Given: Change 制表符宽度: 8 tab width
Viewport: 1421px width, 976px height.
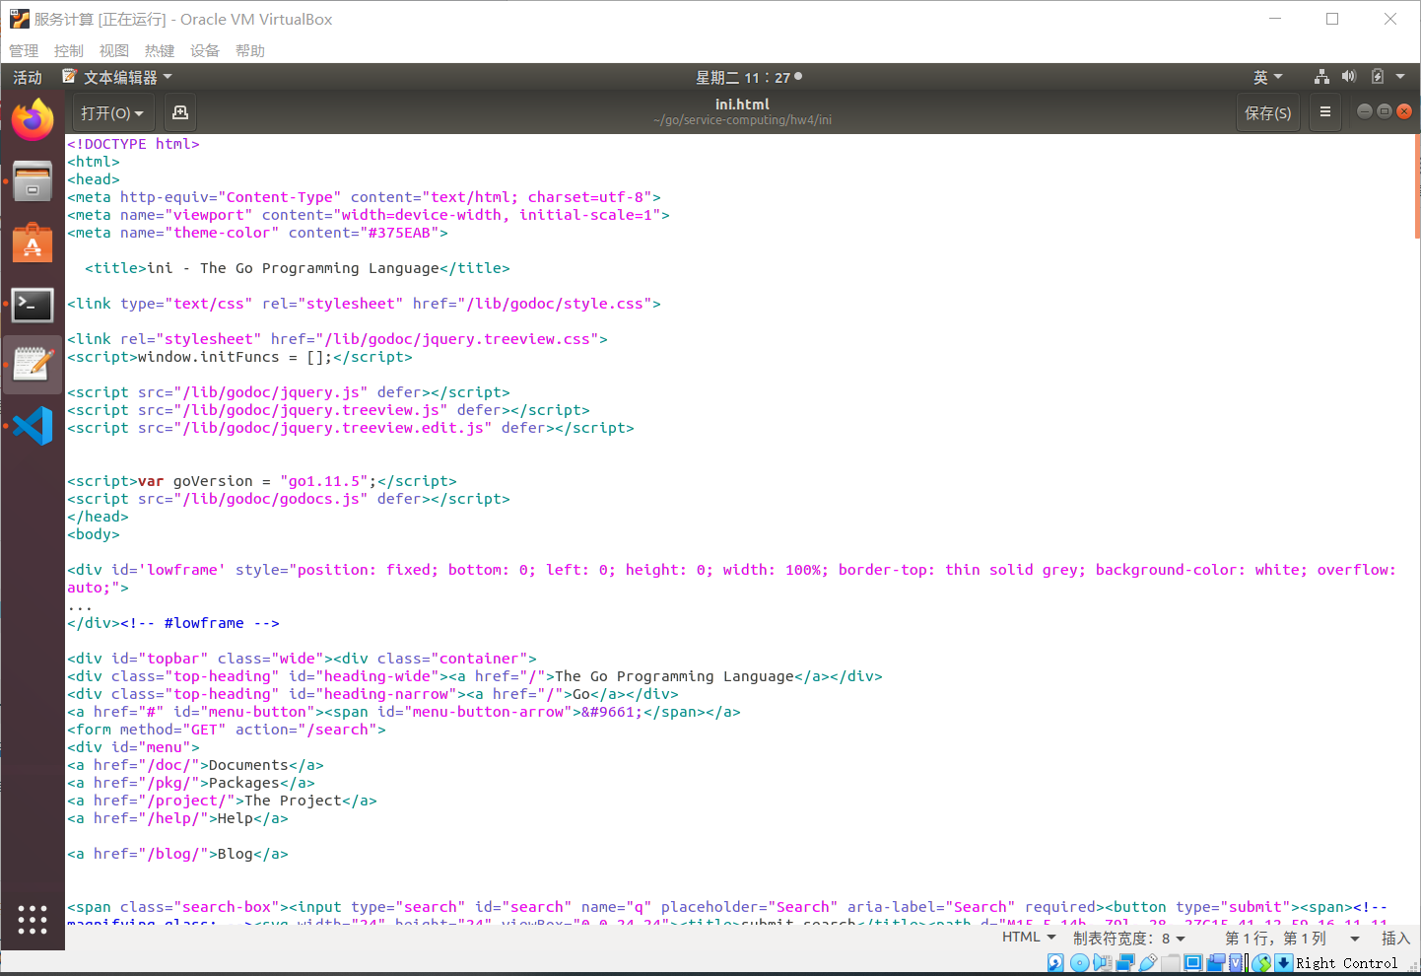Looking at the screenshot, I should [1129, 938].
